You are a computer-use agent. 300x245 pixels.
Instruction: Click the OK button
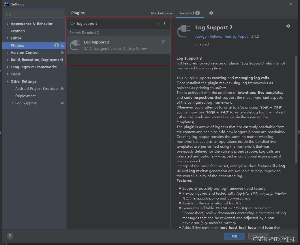click(x=234, y=236)
